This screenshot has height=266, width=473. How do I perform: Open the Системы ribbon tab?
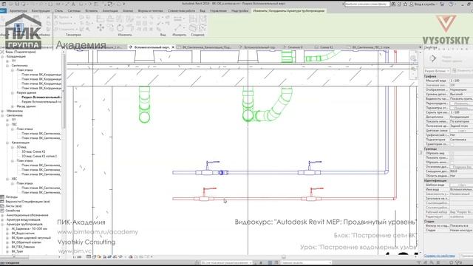[74, 10]
